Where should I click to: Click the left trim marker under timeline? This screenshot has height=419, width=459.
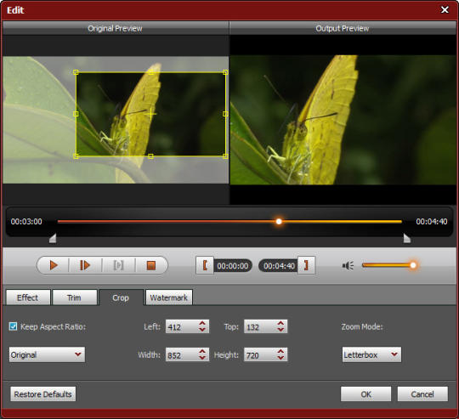tap(53, 238)
